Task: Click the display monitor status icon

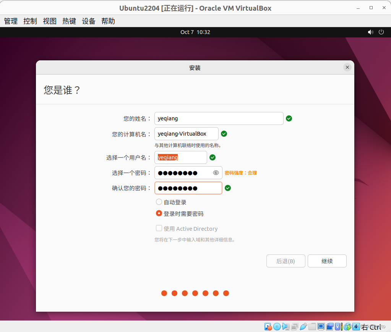Action: click(x=321, y=327)
